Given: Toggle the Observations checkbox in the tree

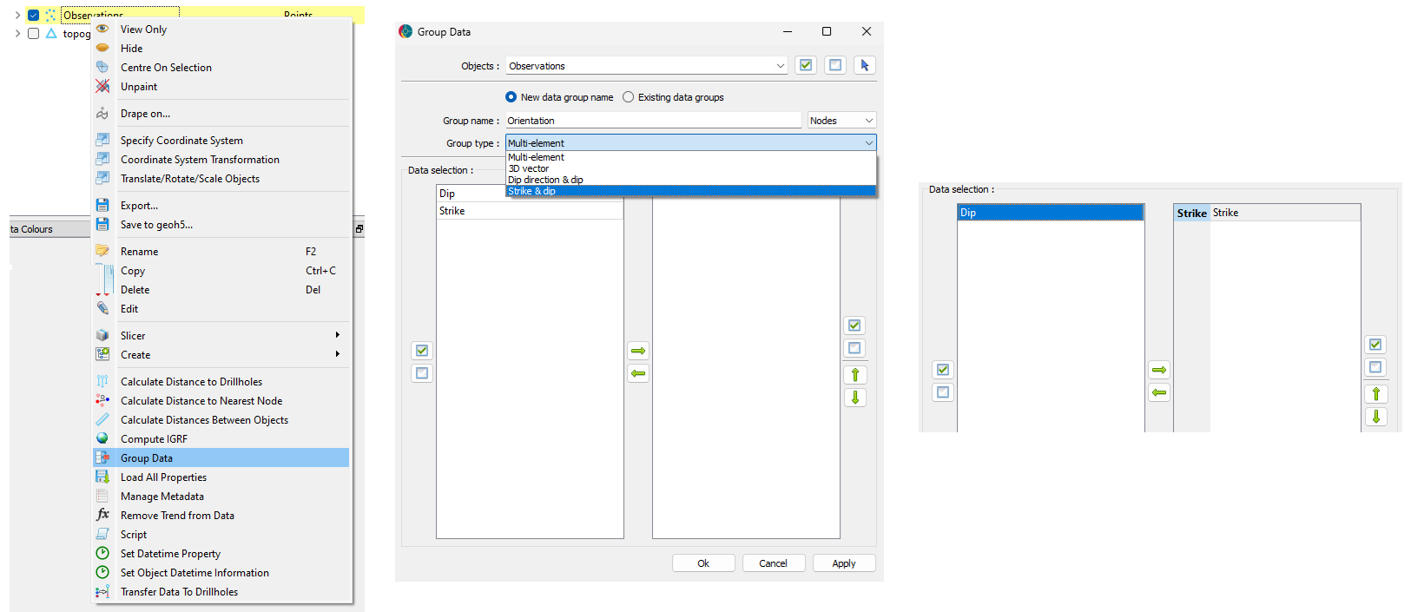Looking at the screenshot, I should pyautogui.click(x=33, y=15).
